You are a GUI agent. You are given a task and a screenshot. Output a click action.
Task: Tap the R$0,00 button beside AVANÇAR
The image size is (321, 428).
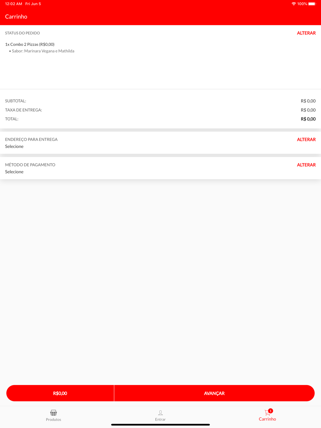60,393
